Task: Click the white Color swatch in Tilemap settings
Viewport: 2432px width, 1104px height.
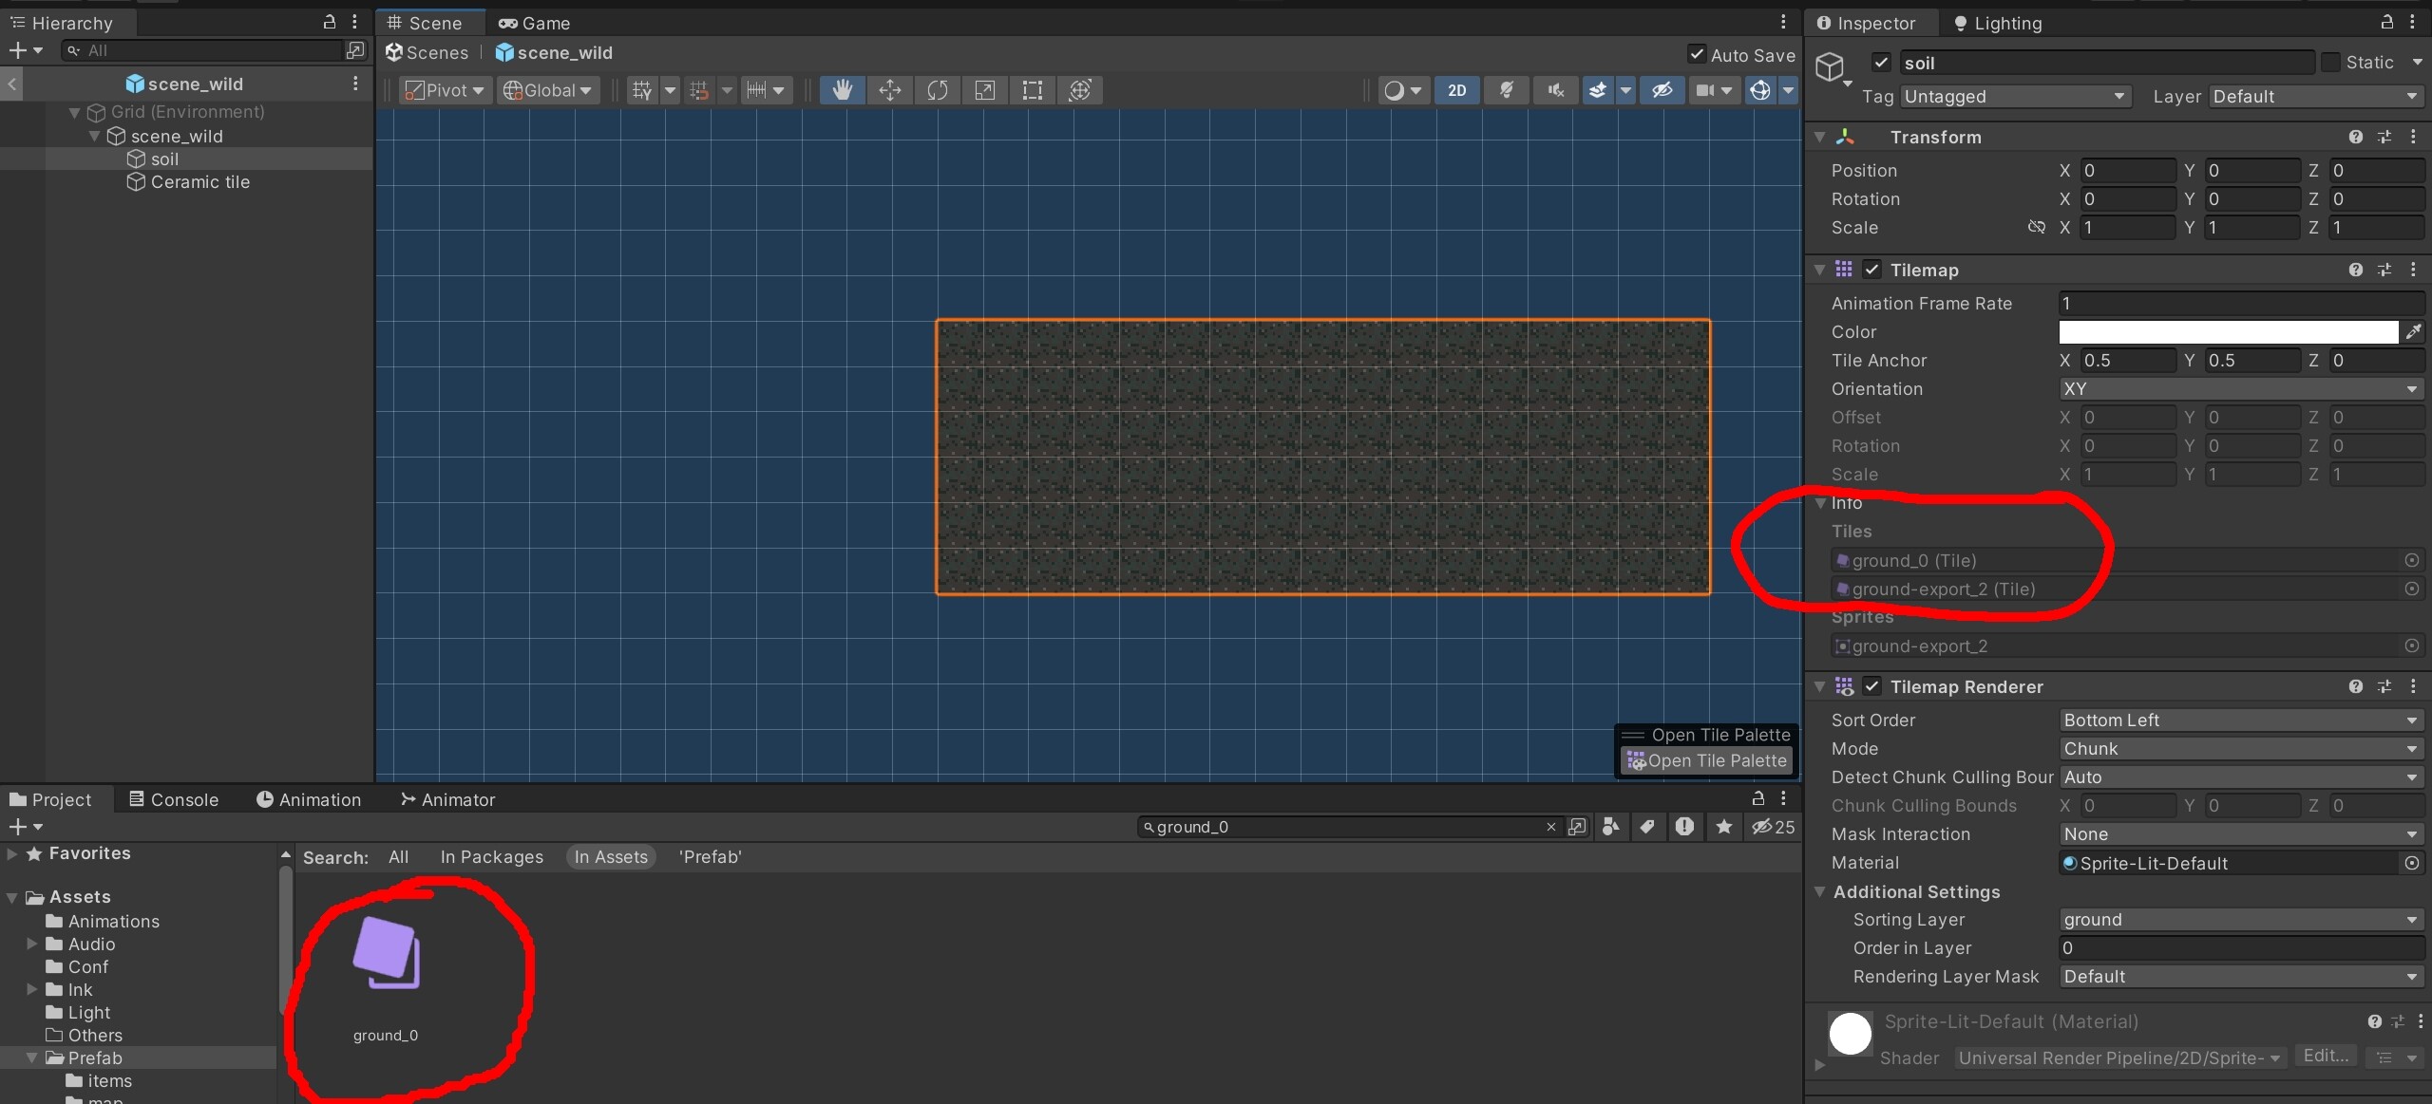Action: [x=2228, y=331]
